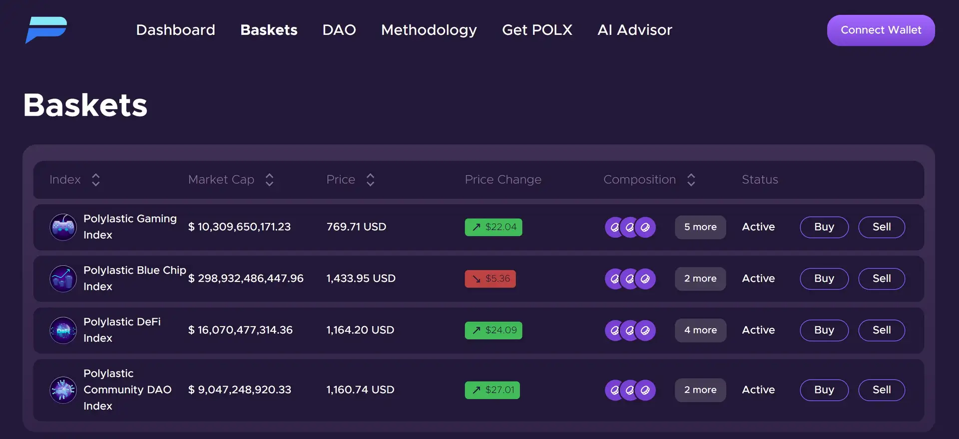Go to the AI Advisor page
The height and width of the screenshot is (439, 959).
[634, 30]
